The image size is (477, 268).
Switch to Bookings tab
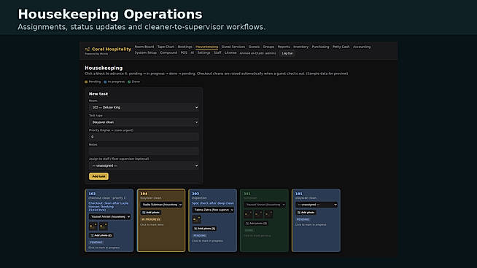click(x=185, y=47)
